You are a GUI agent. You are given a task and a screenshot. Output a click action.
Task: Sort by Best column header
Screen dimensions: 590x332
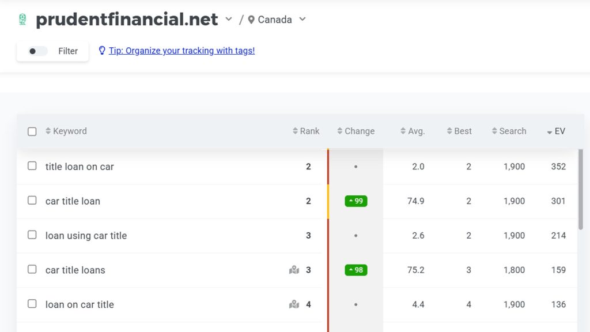(x=459, y=131)
